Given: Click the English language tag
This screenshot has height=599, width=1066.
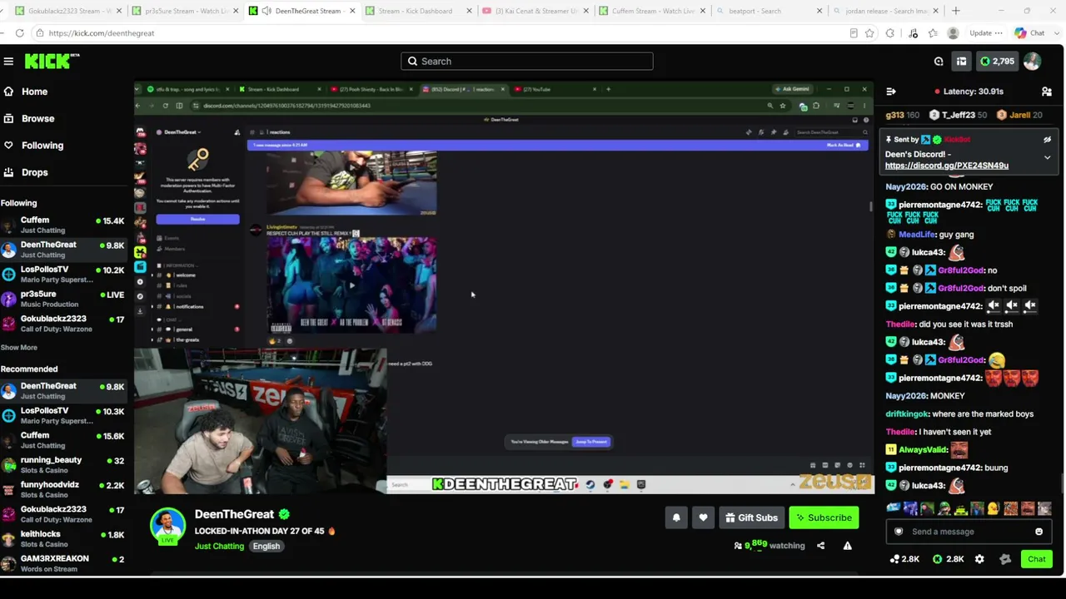Looking at the screenshot, I should tap(266, 547).
